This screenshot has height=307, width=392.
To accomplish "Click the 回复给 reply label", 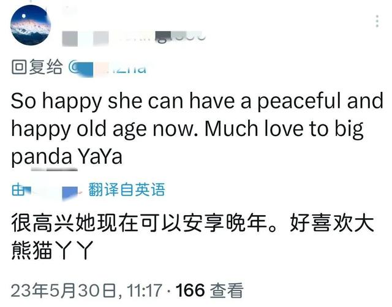I will pyautogui.click(x=37, y=67).
